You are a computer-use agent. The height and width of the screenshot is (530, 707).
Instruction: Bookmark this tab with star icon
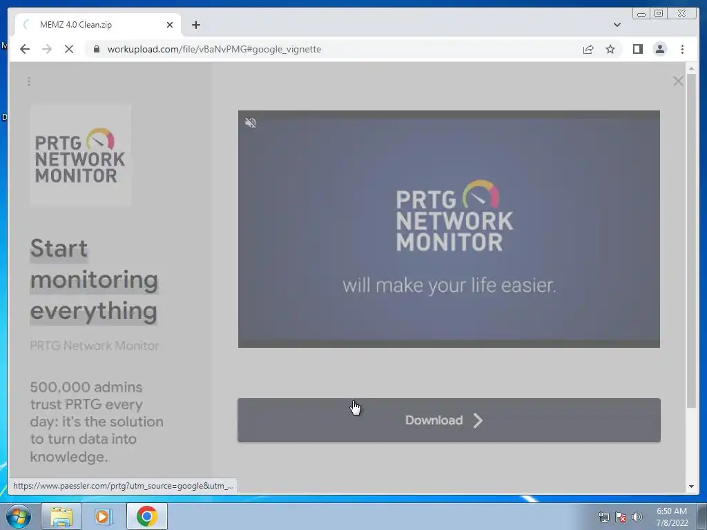coord(610,49)
